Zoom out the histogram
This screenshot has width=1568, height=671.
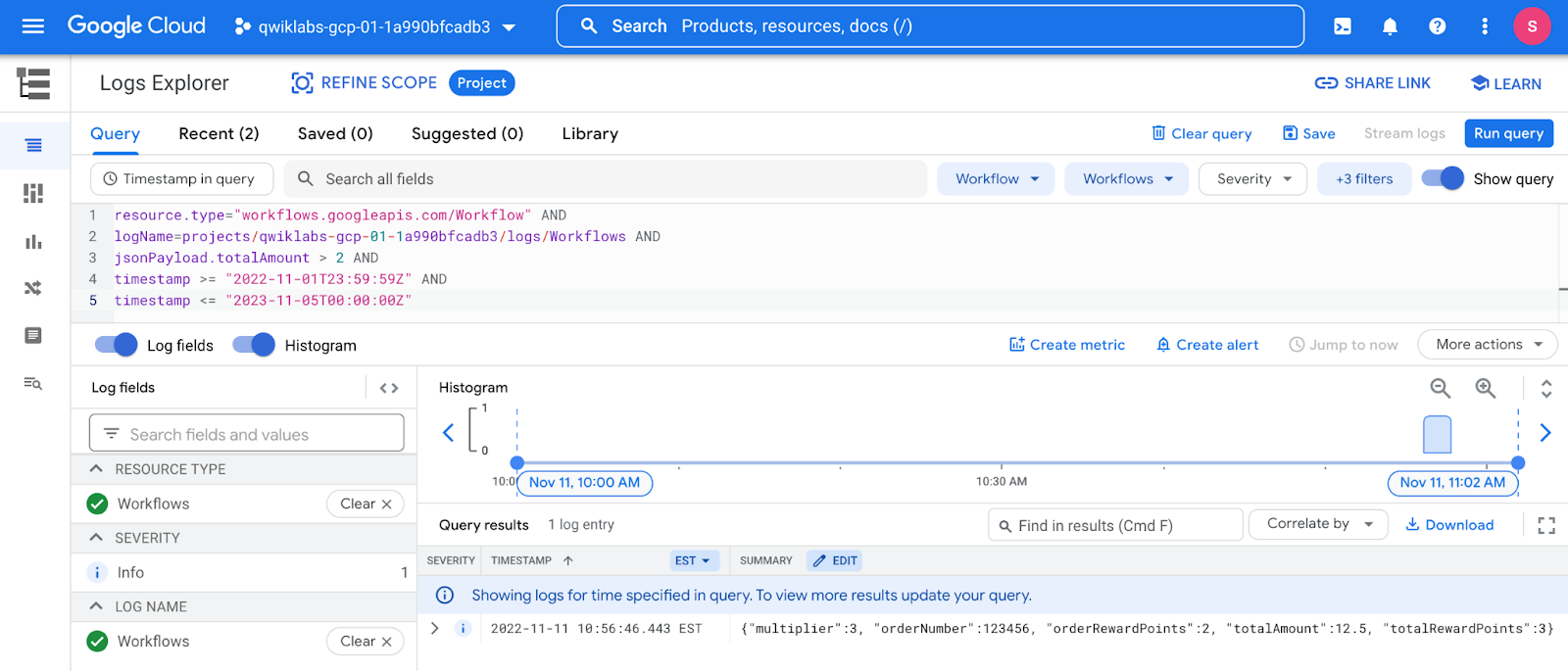click(1440, 388)
